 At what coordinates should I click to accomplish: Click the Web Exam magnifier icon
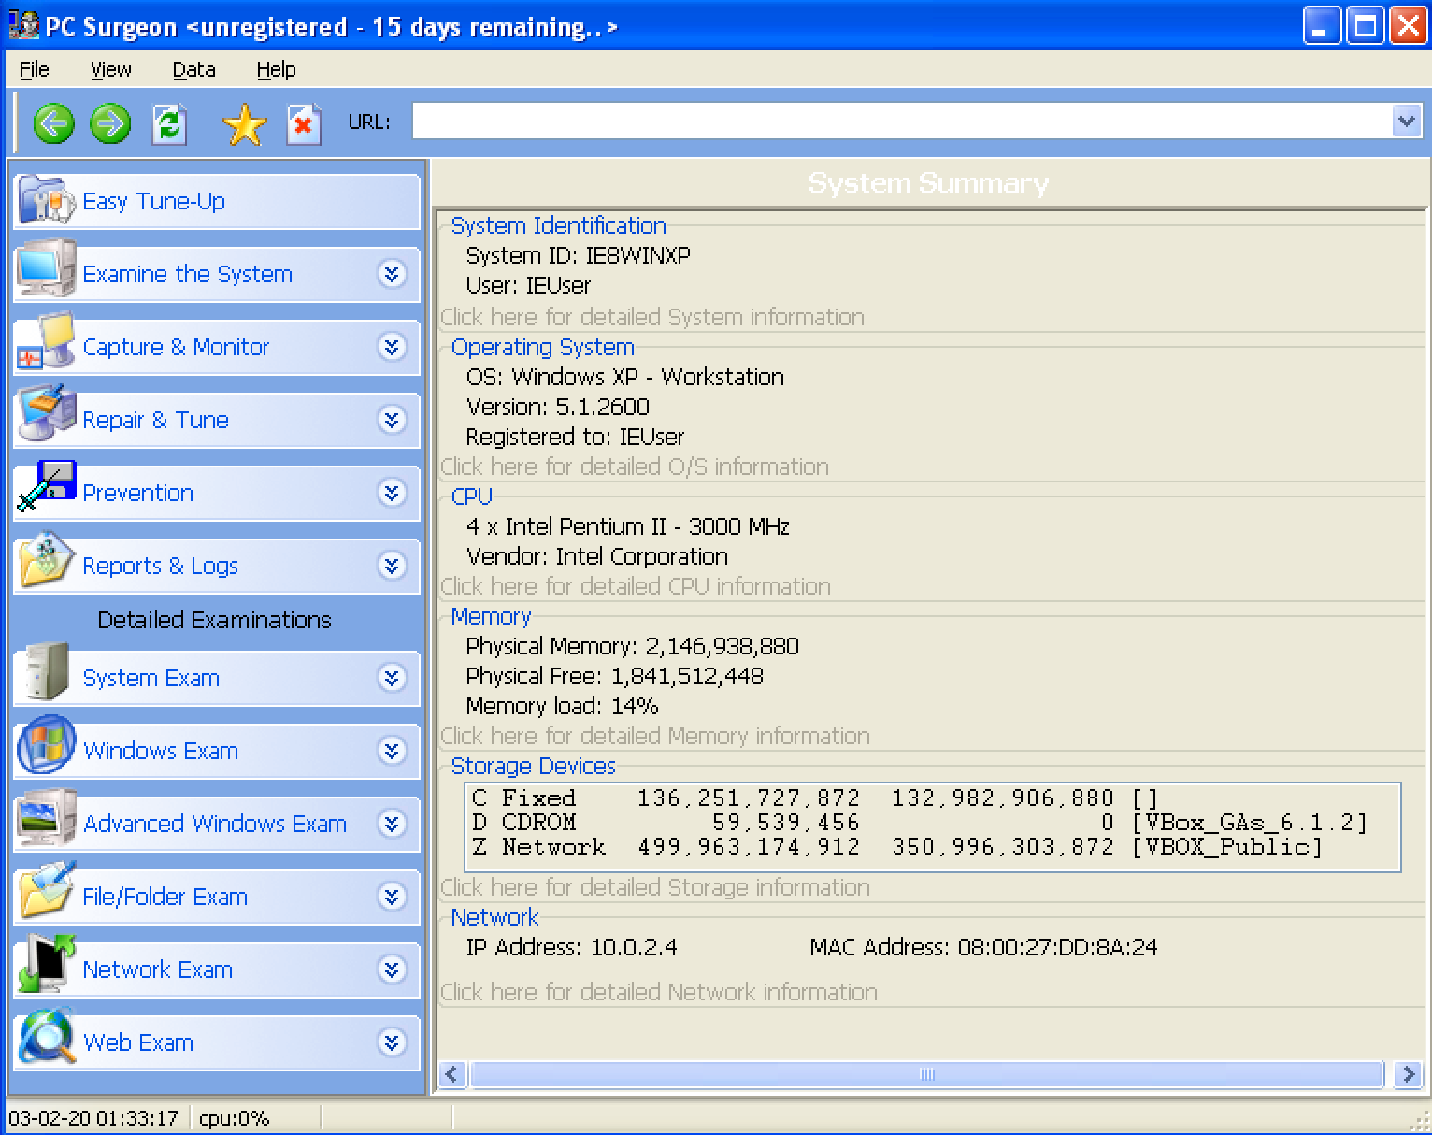(x=46, y=1036)
